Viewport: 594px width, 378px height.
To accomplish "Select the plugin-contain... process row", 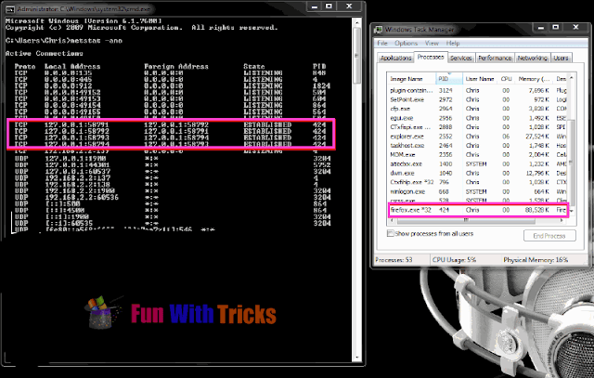I will 478,91.
